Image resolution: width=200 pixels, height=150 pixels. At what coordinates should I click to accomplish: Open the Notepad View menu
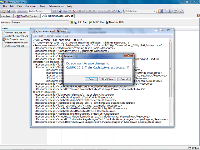tap(58, 36)
